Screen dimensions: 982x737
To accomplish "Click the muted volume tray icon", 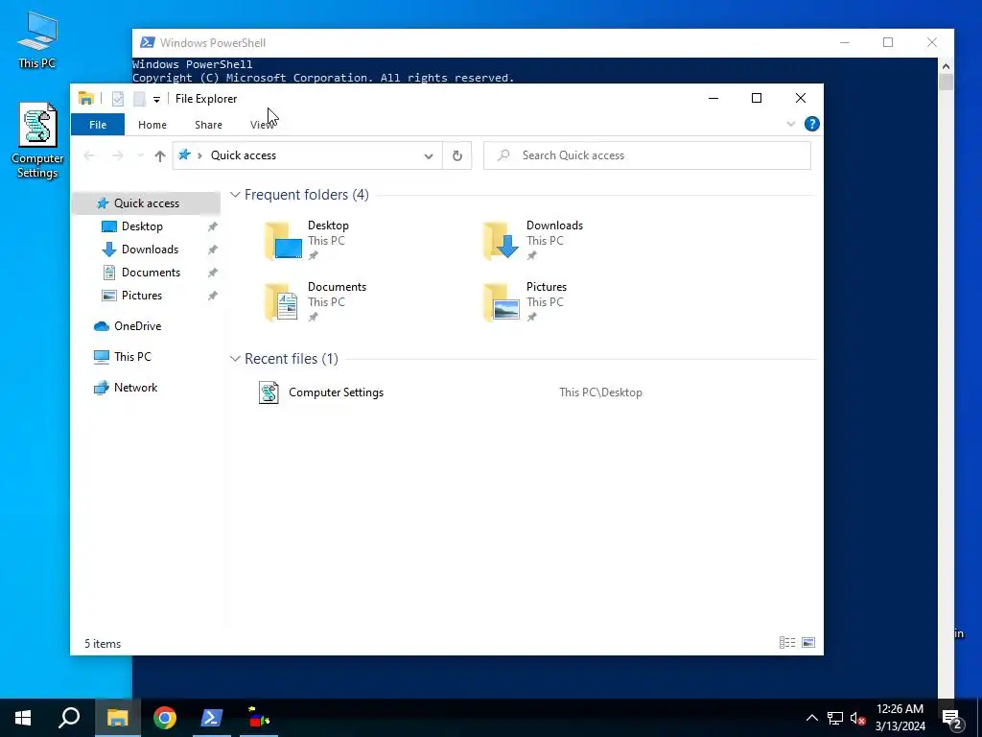I will pos(858,718).
